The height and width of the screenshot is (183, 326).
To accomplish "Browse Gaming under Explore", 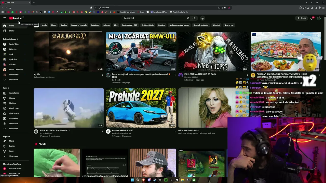I will pos(14,146).
